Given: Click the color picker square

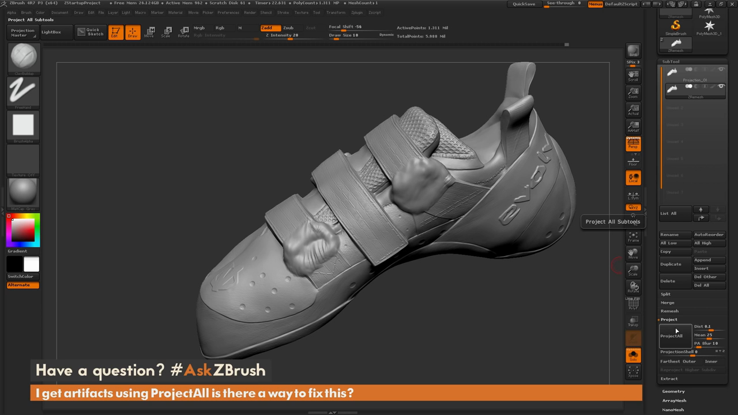Looking at the screenshot, I should 24,229.
